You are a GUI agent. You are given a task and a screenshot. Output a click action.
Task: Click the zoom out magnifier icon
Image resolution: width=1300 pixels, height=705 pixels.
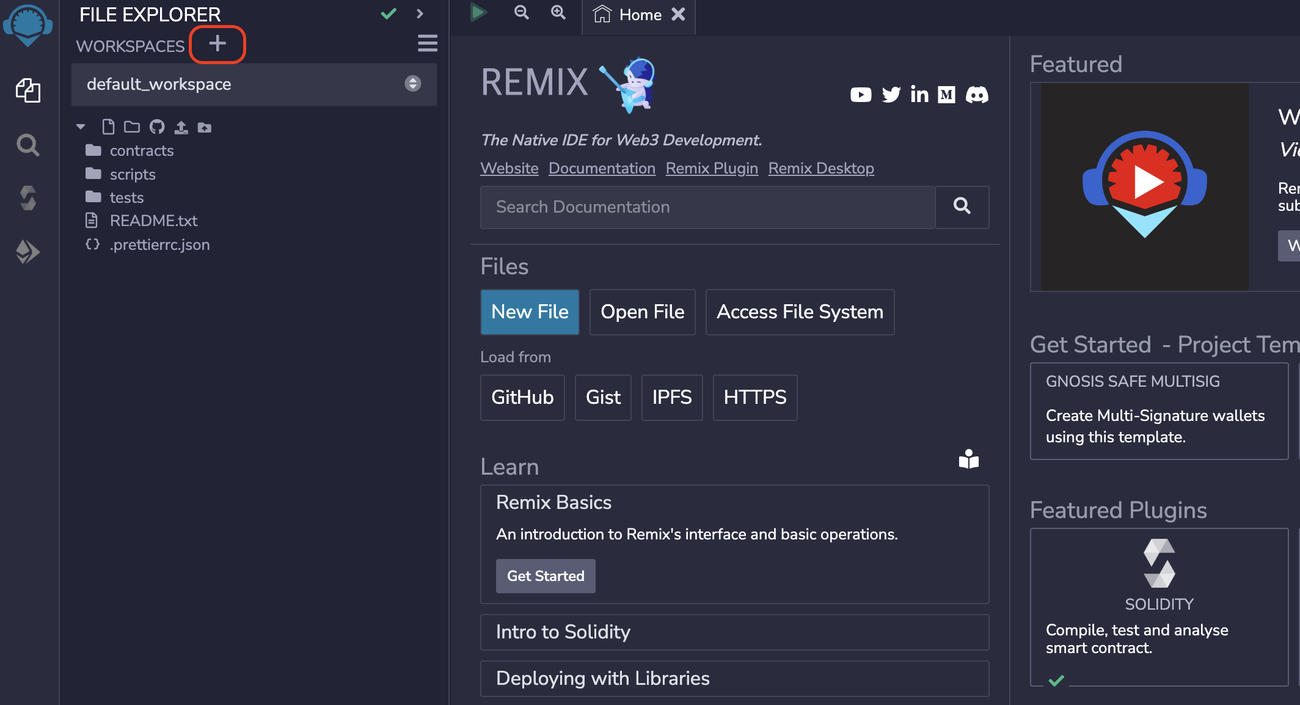coord(521,12)
